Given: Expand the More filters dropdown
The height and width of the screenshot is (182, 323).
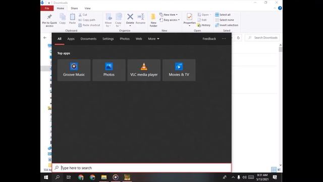Looking at the screenshot, I should pos(153,39).
